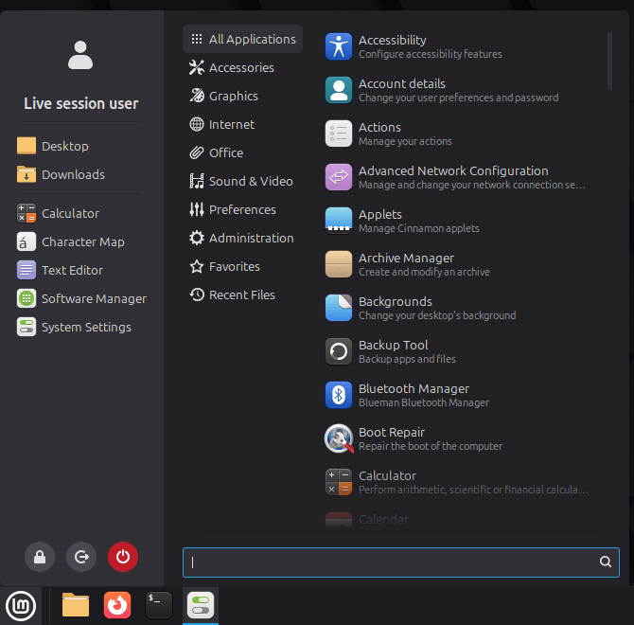Open Accessibility settings entry
This screenshot has width=634, height=625.
point(392,46)
